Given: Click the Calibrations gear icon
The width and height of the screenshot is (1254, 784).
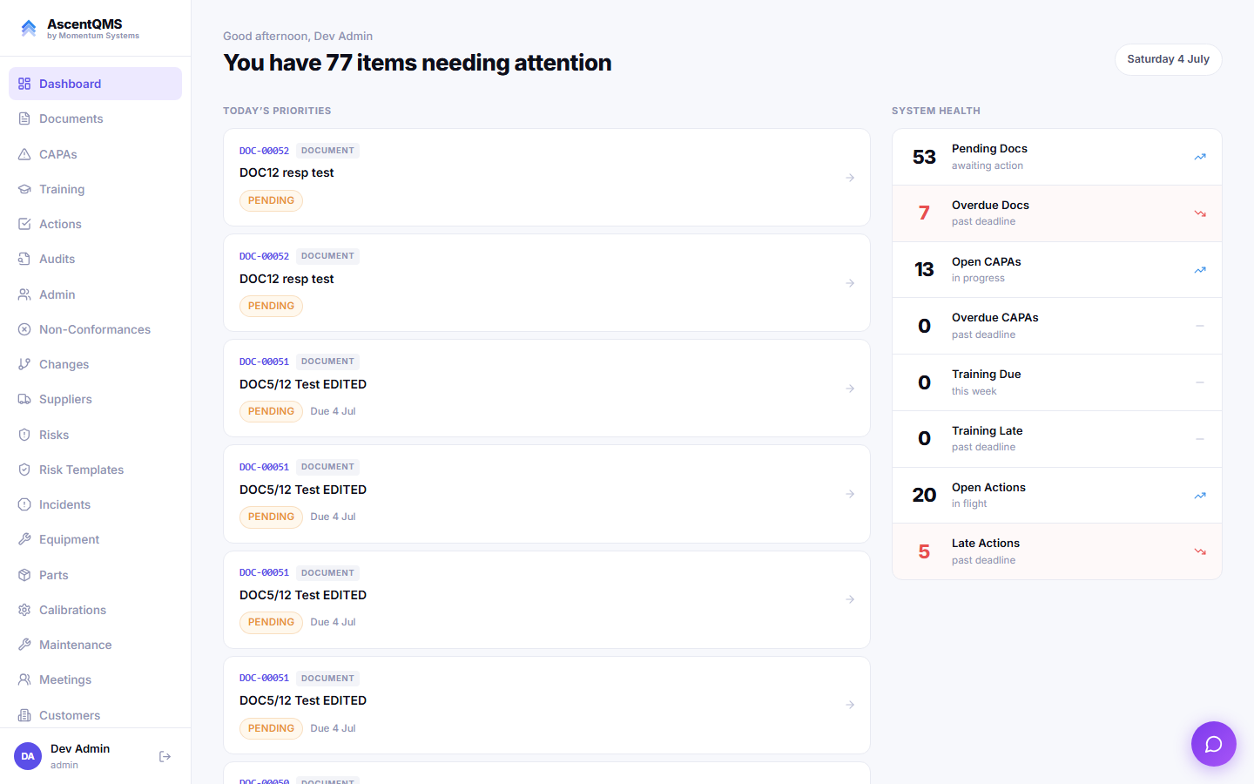Looking at the screenshot, I should (24, 610).
